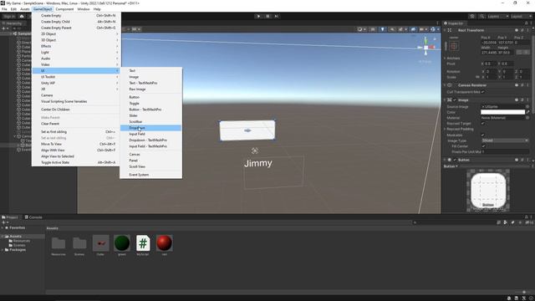Viewport: 535px width, 301px height.
Task: Click the Pixels Per Unit Multiplier field
Action: click(505, 151)
